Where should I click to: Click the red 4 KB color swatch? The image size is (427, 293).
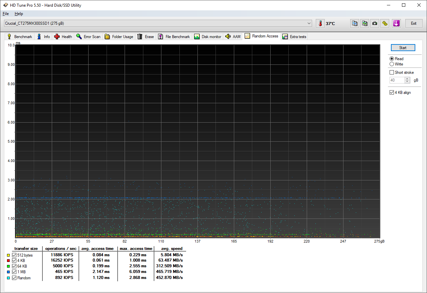tap(8, 261)
